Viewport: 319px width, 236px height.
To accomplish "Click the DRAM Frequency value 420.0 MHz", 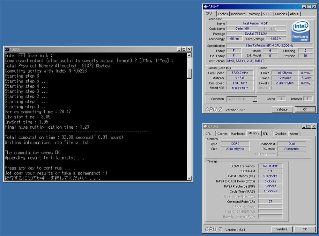I will coord(271,166).
